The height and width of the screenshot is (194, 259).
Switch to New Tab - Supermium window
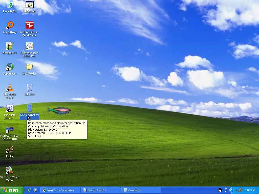tap(60, 190)
